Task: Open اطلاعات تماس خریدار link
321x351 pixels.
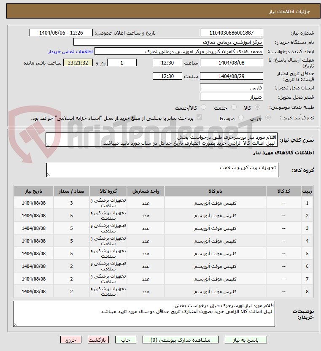Action: [70, 52]
